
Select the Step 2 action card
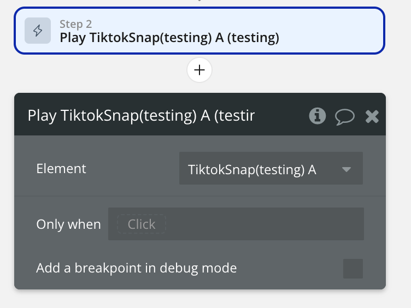pyautogui.click(x=199, y=31)
